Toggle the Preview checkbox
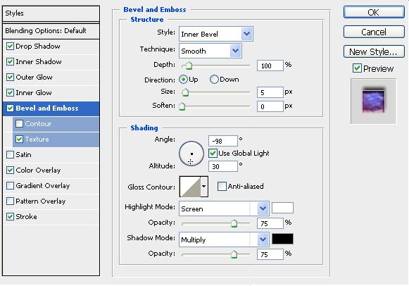 pyautogui.click(x=357, y=68)
